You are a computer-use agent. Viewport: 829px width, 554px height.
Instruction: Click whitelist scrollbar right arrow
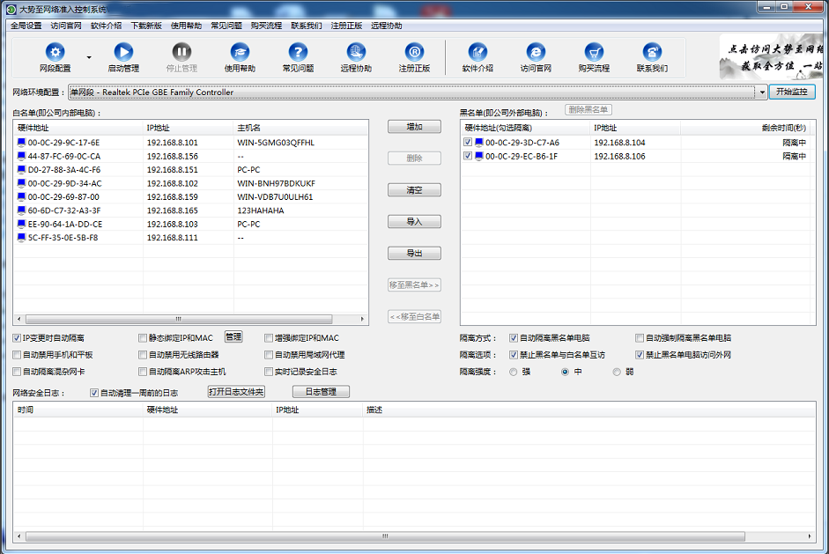click(362, 320)
